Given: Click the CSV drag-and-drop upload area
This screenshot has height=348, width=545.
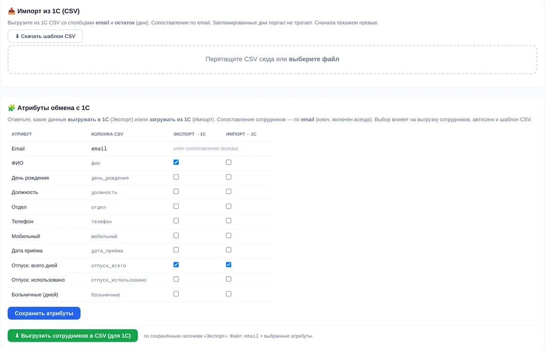Looking at the screenshot, I should 272,59.
